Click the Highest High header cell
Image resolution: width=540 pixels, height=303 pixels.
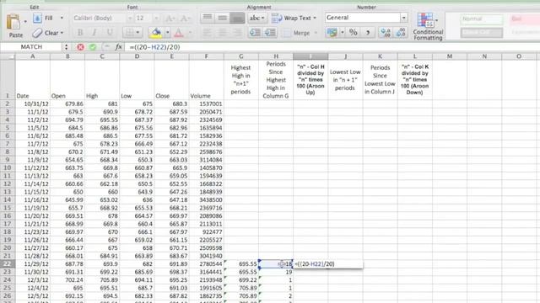pyautogui.click(x=241, y=80)
